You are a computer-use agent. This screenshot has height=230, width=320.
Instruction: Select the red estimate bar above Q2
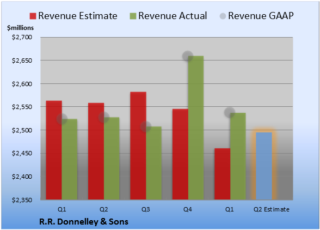coord(96,152)
